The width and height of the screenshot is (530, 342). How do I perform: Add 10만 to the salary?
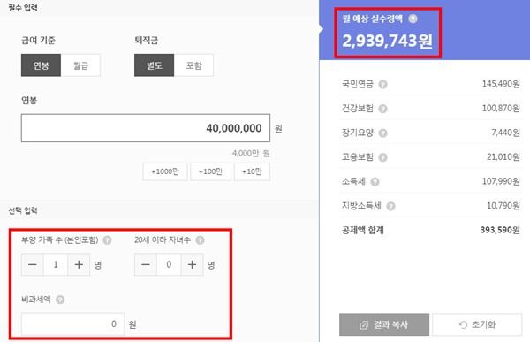(x=252, y=171)
